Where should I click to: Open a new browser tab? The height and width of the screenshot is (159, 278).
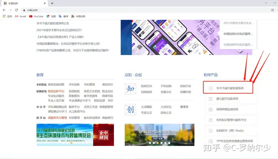[x=52, y=3]
